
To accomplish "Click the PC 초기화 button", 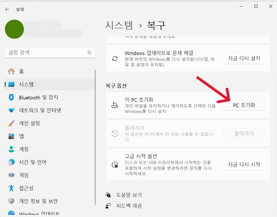I will [244, 105].
